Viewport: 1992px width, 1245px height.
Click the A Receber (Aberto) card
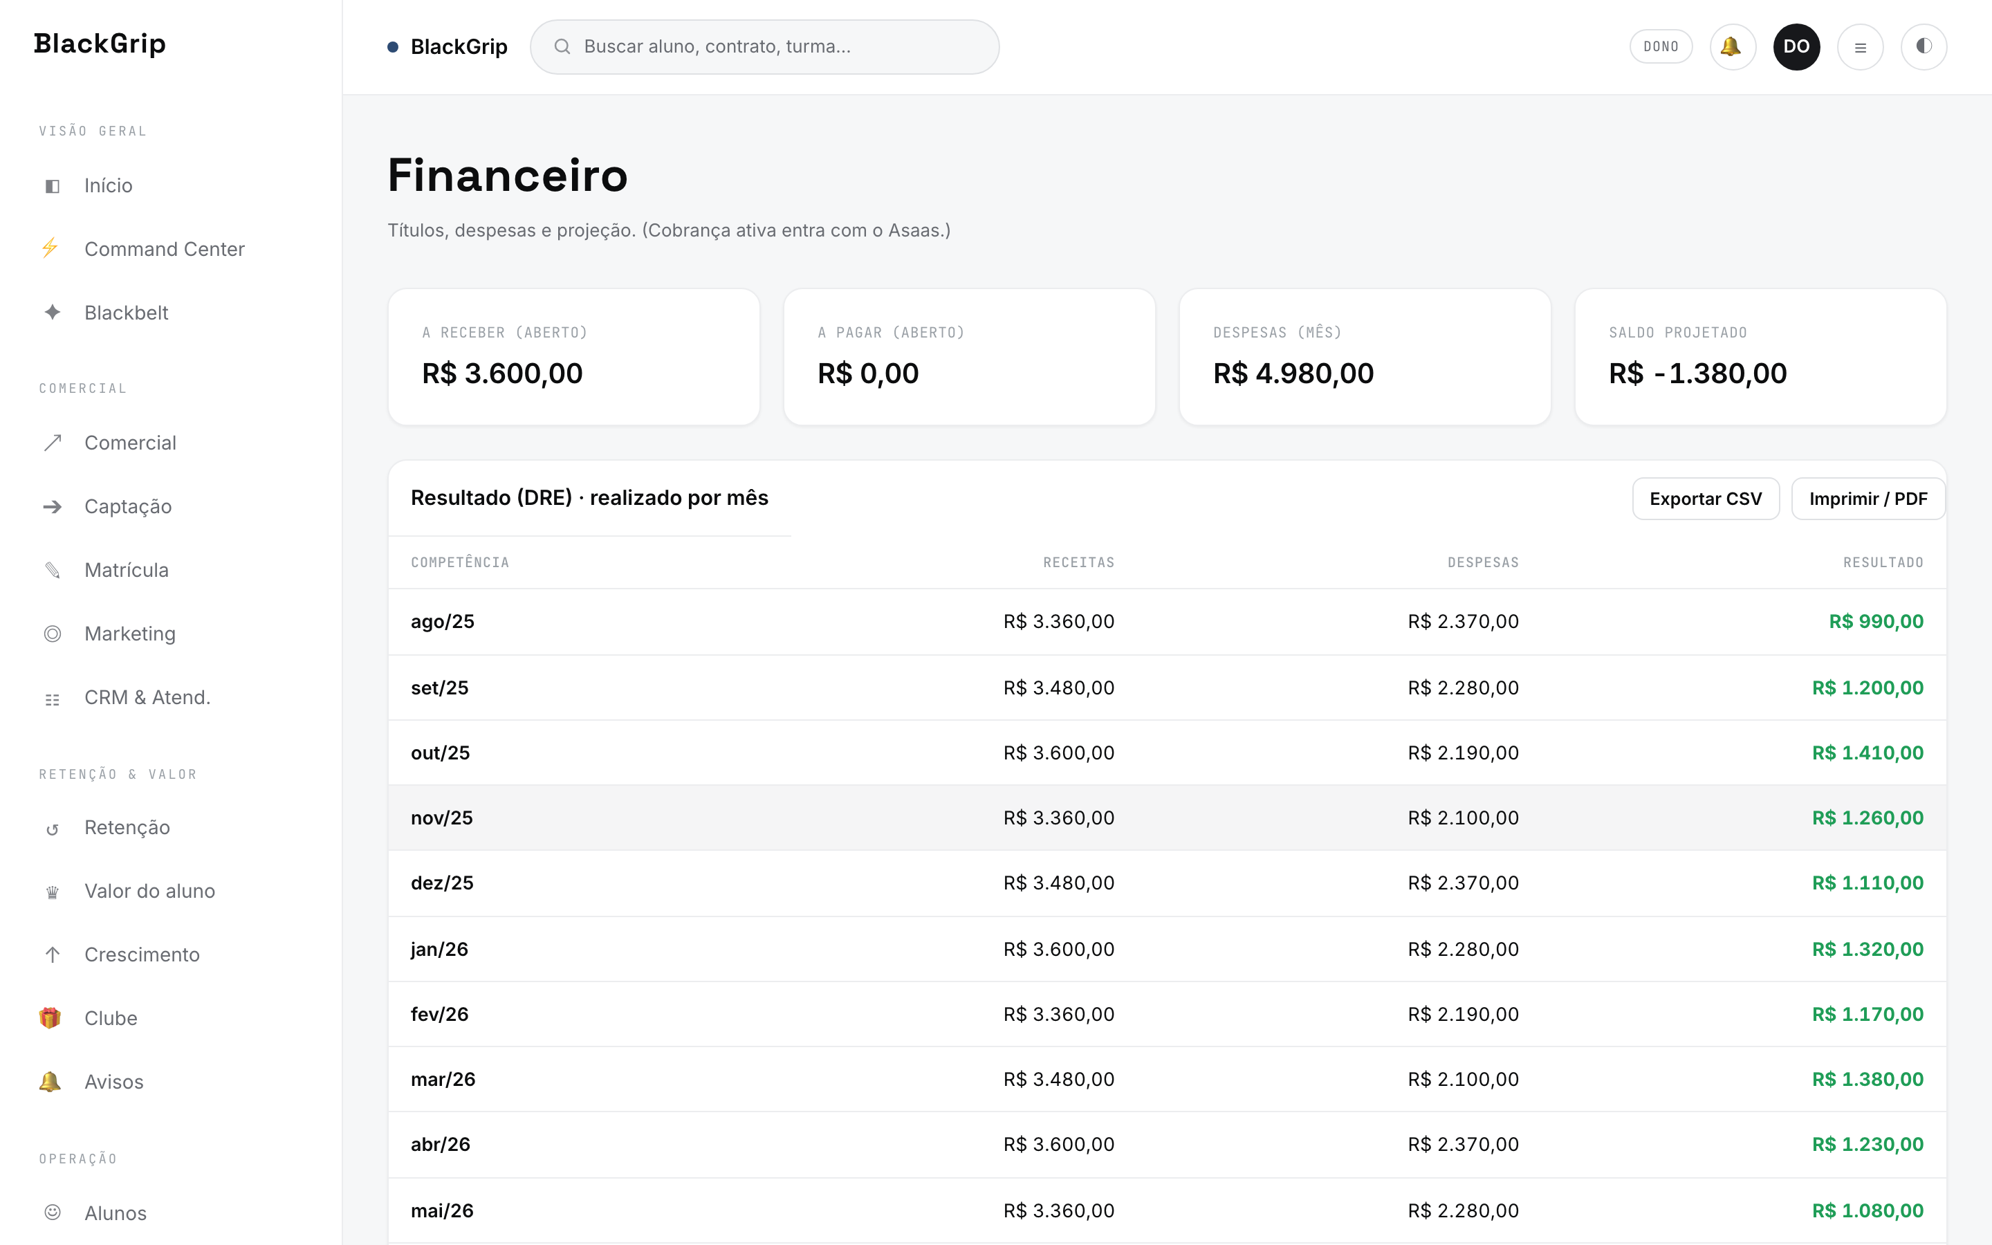point(573,356)
